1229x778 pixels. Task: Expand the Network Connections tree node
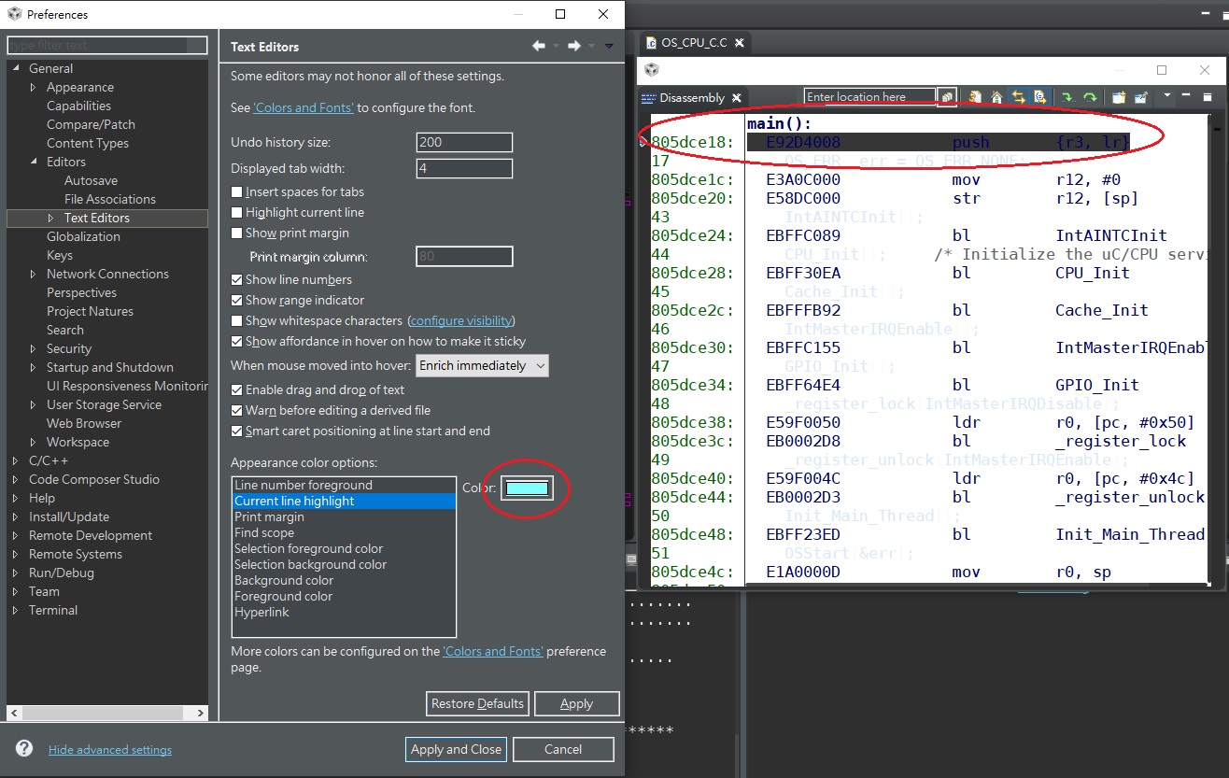coord(33,274)
